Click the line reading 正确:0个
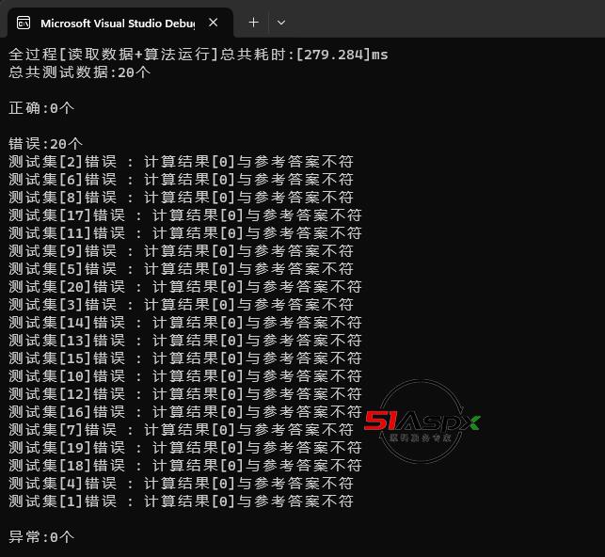Viewport: 605px width, 557px height. pos(41,108)
